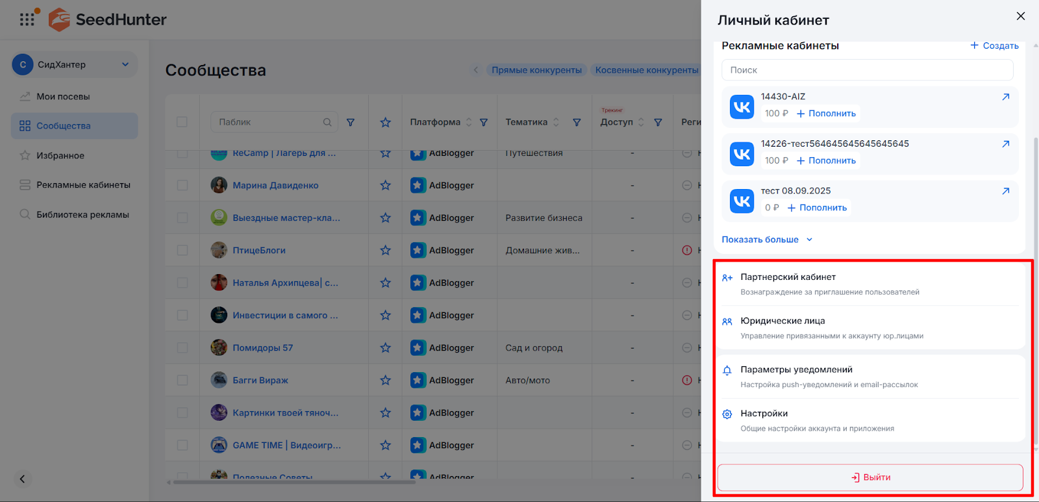Click the filter icon next to Паблик search

point(351,122)
